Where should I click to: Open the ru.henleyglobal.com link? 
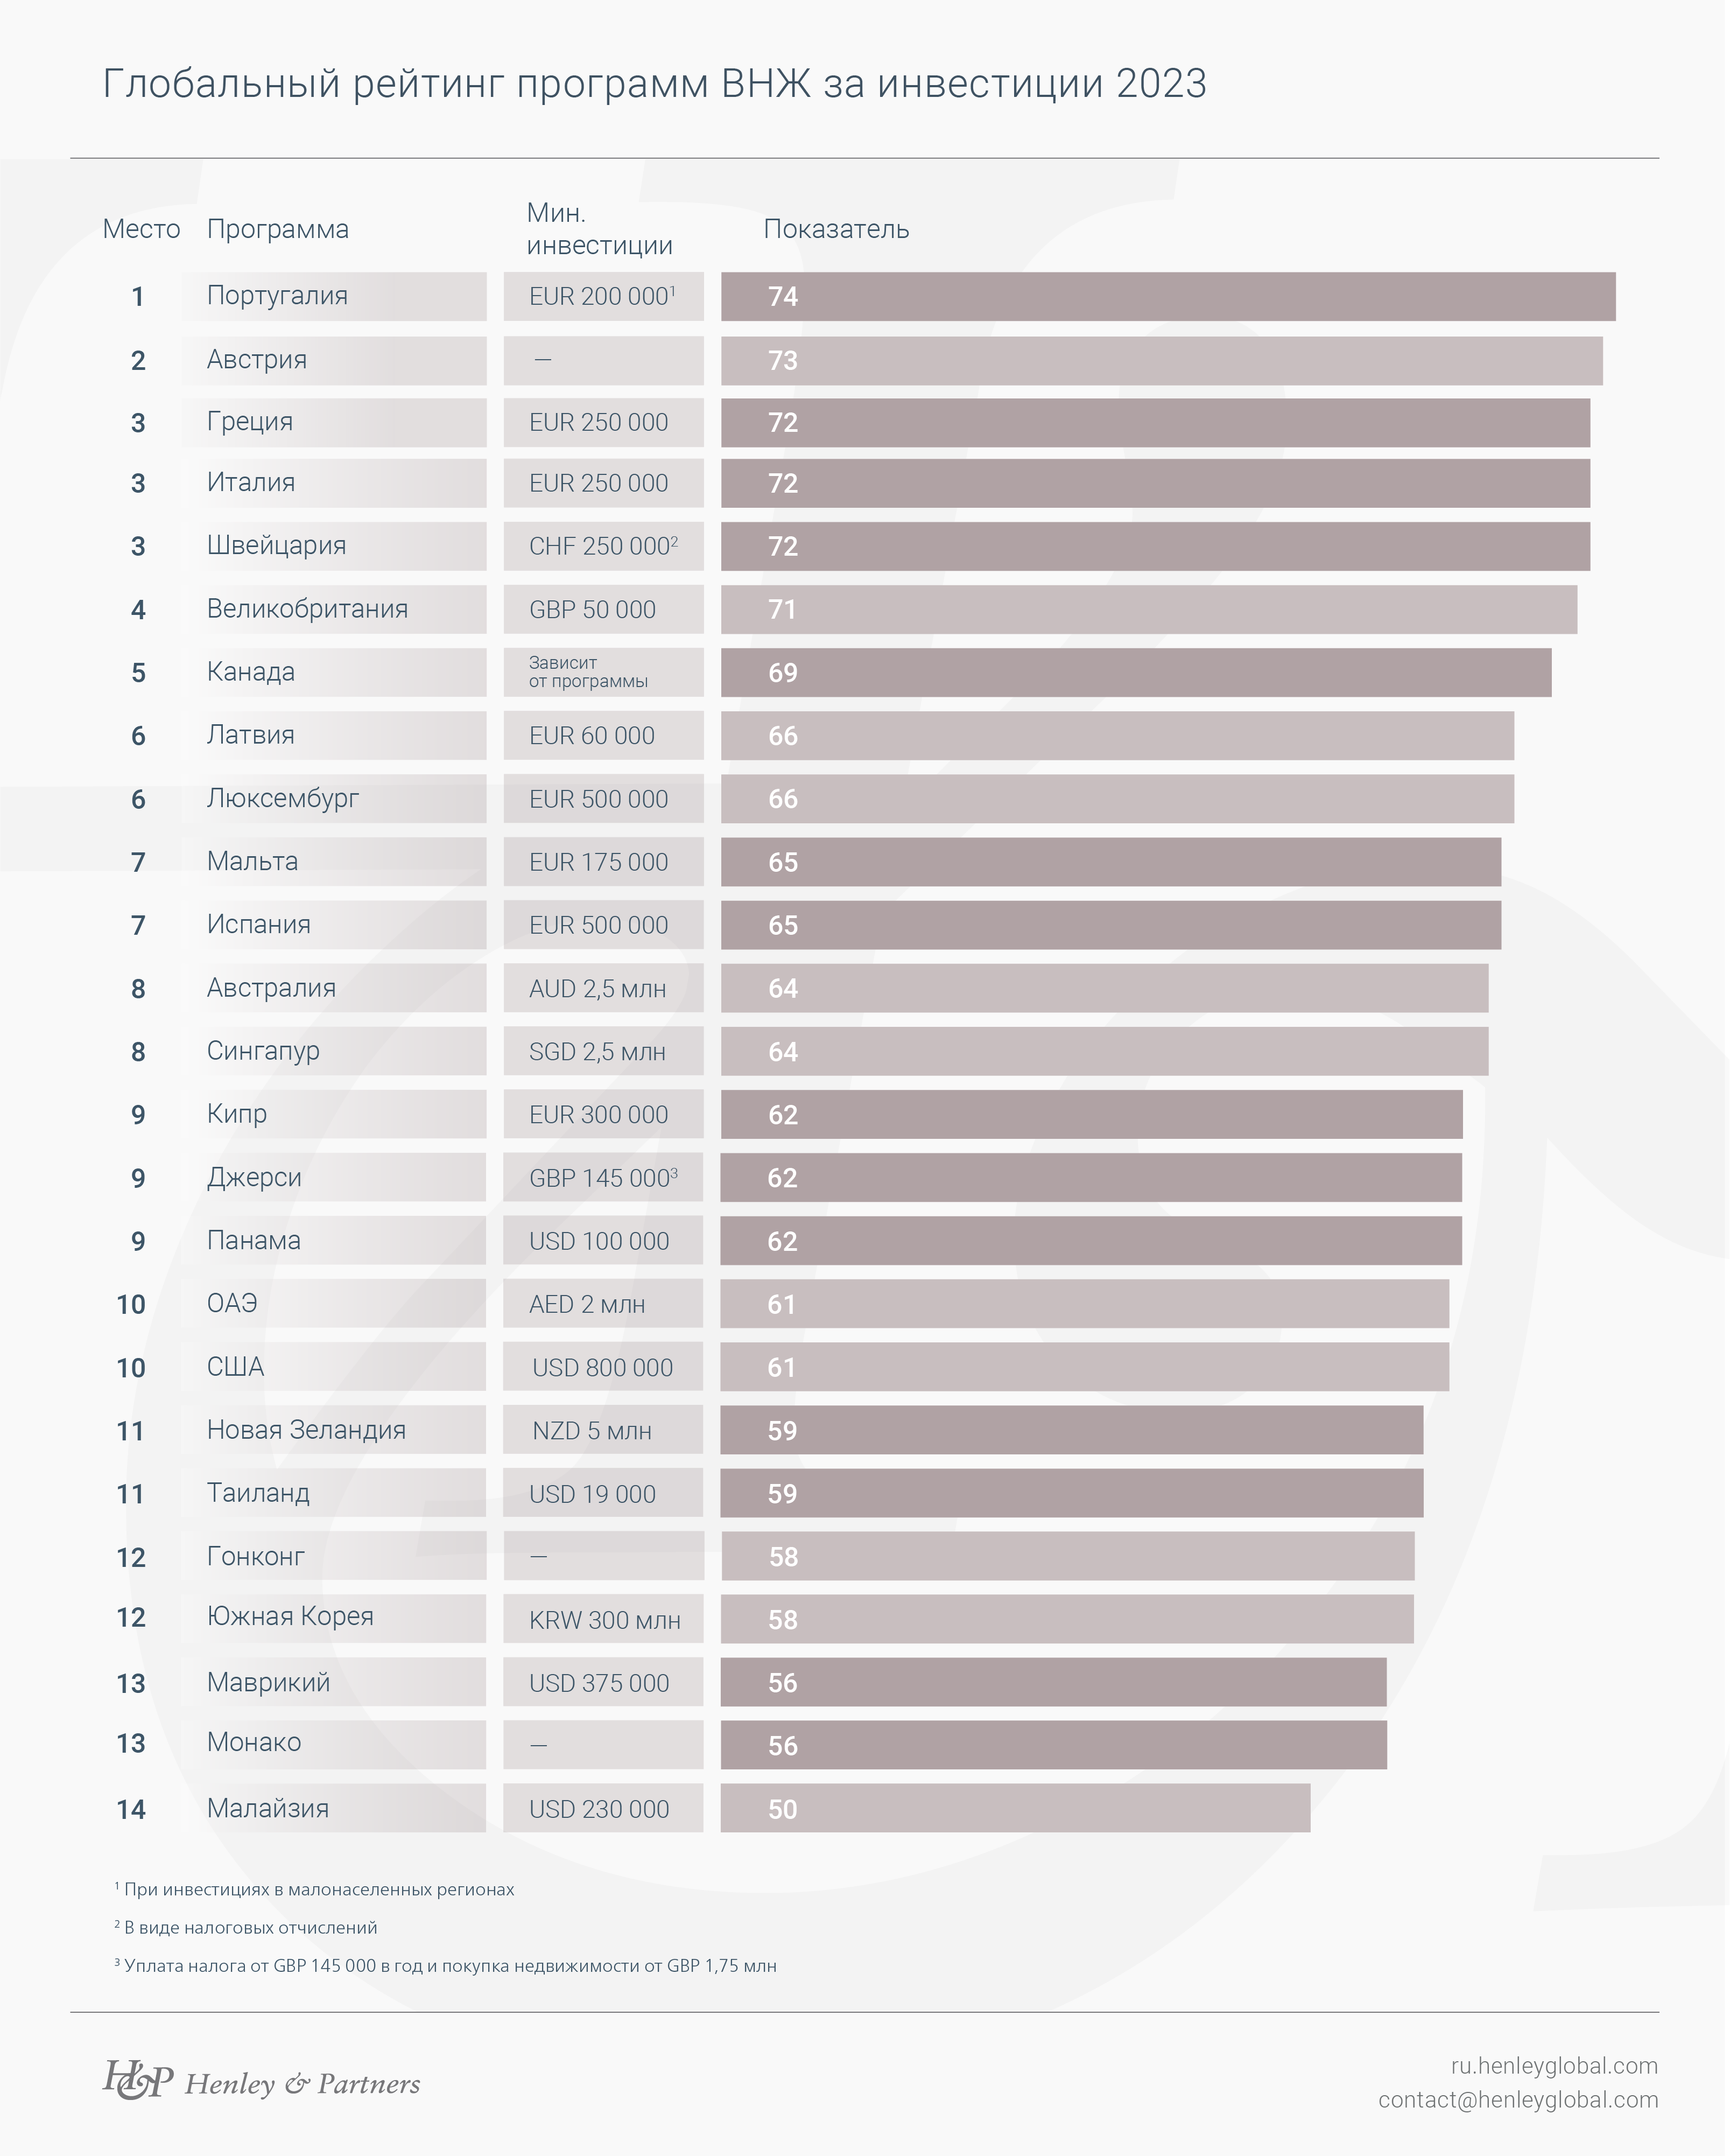1553,2065
